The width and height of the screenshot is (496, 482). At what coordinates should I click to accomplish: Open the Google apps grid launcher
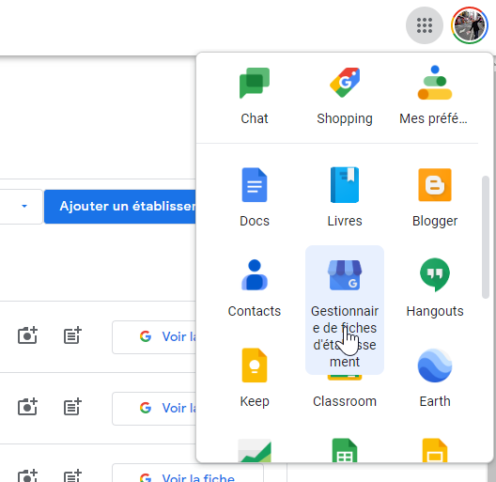425,25
